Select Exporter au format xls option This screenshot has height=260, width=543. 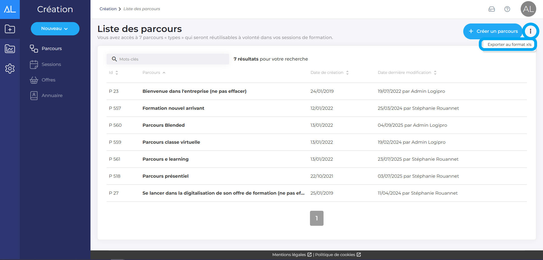[x=509, y=44]
